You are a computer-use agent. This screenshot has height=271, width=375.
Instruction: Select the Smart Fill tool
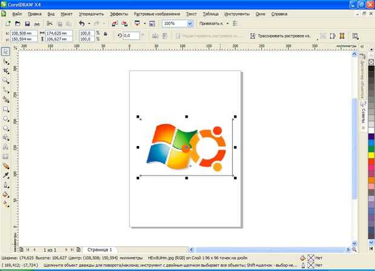point(5,100)
